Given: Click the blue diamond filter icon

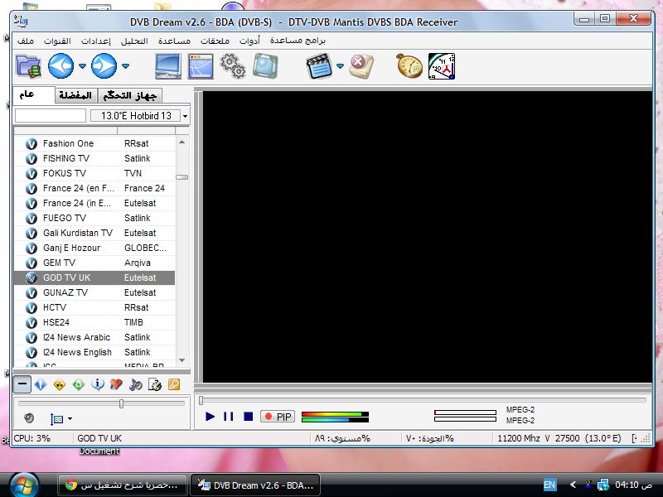Looking at the screenshot, I should tap(41, 384).
